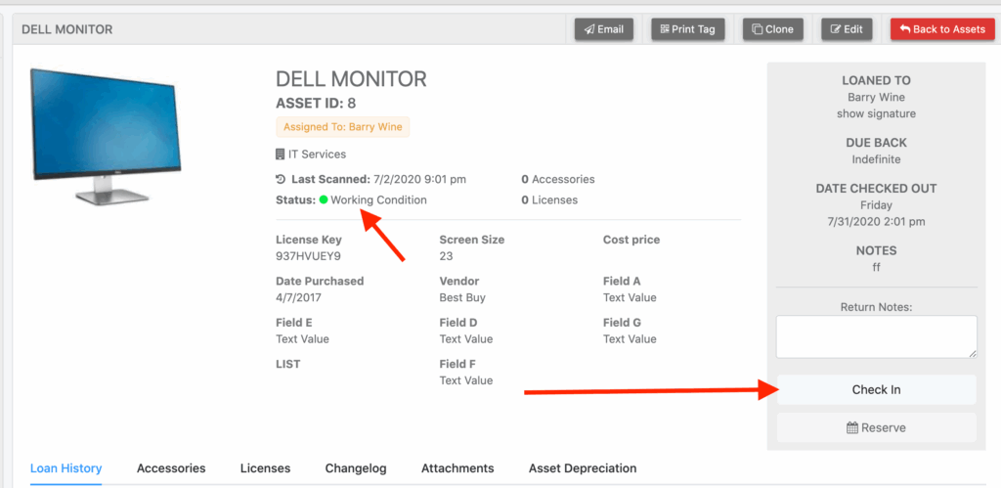Viewport: 1001px width, 488px height.
Task: Open the Attachments tab
Action: pyautogui.click(x=457, y=468)
